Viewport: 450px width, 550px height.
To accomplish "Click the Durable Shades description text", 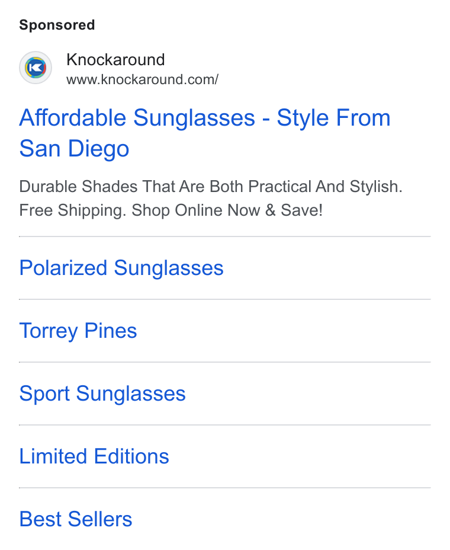I will (211, 186).
